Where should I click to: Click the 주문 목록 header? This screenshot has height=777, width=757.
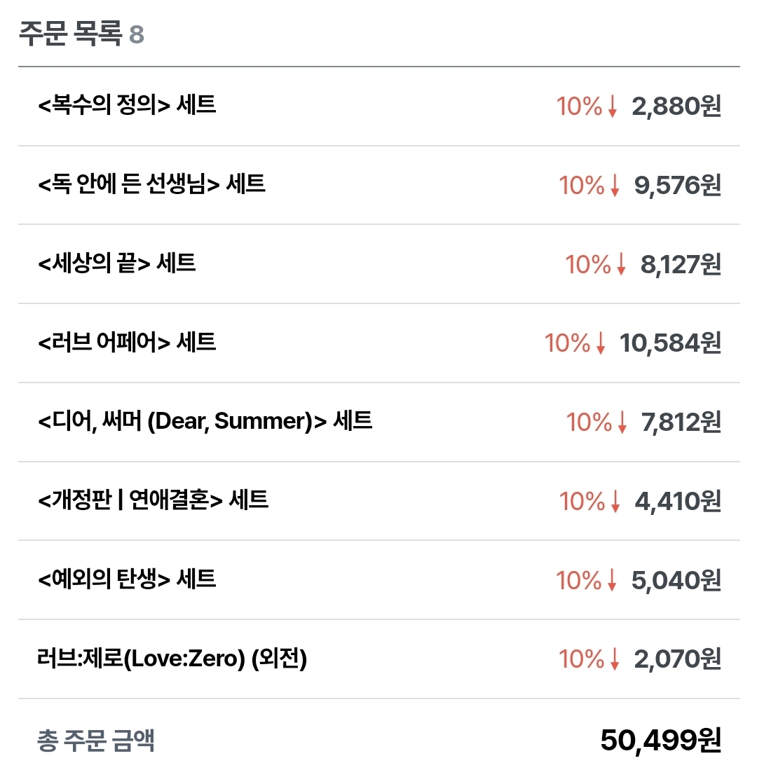pyautogui.click(x=69, y=34)
